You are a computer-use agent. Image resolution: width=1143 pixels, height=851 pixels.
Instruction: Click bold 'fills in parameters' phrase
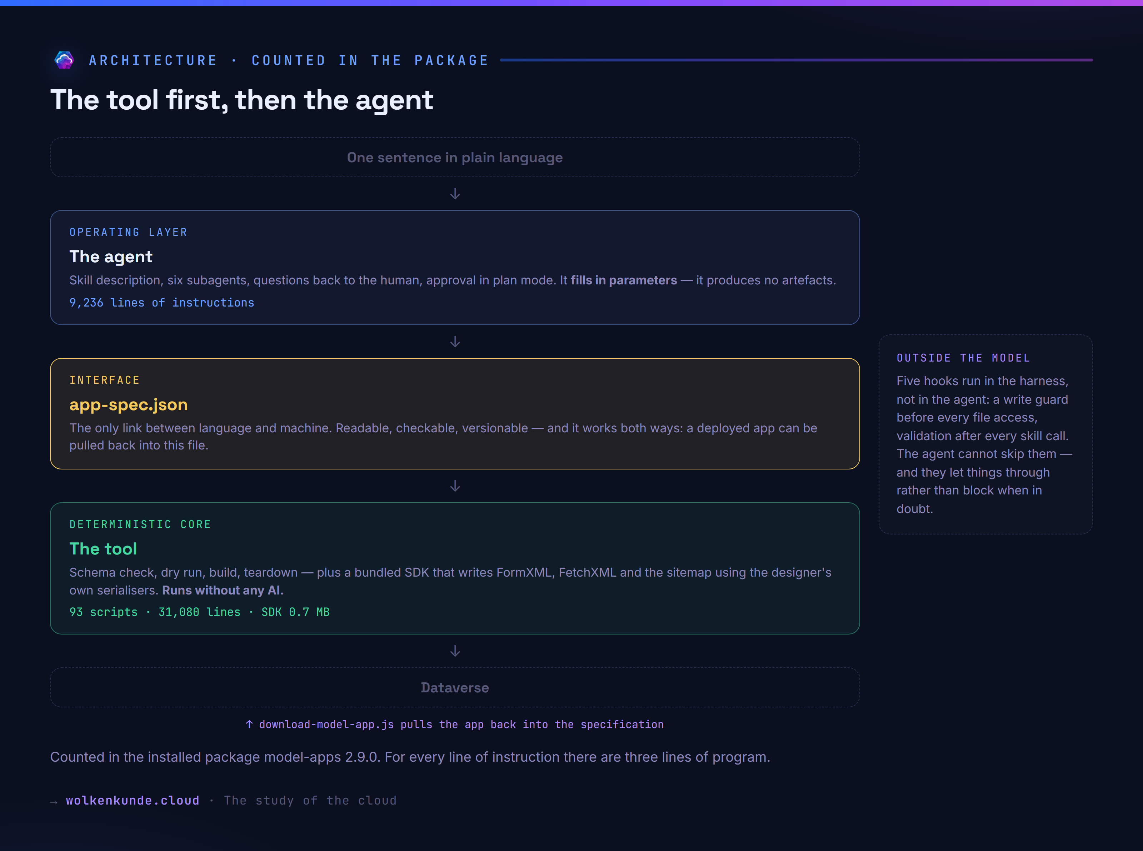click(x=624, y=280)
